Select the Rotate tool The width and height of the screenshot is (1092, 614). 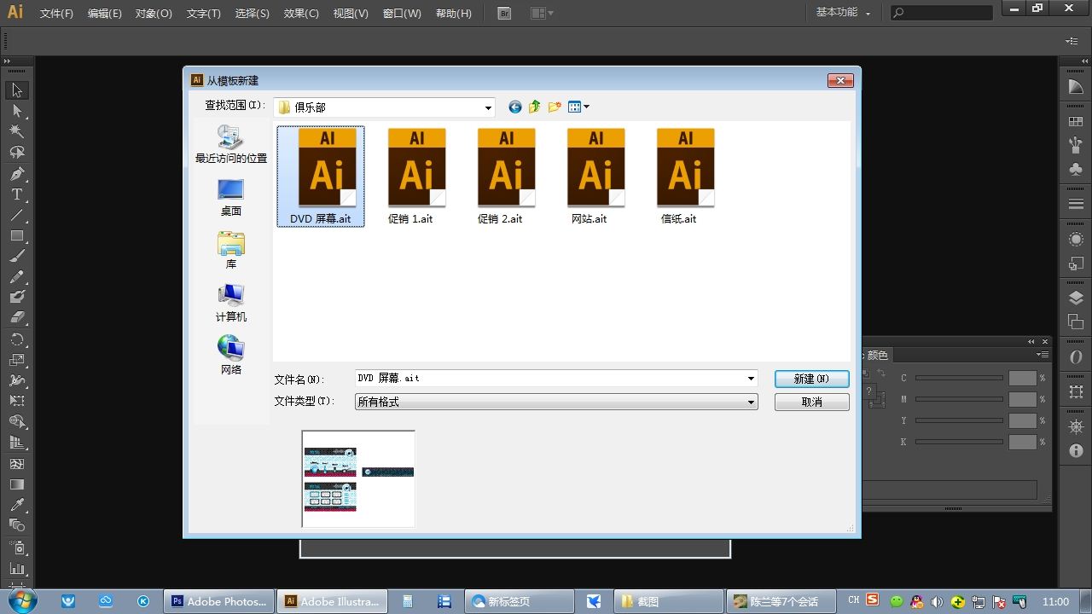coord(17,339)
